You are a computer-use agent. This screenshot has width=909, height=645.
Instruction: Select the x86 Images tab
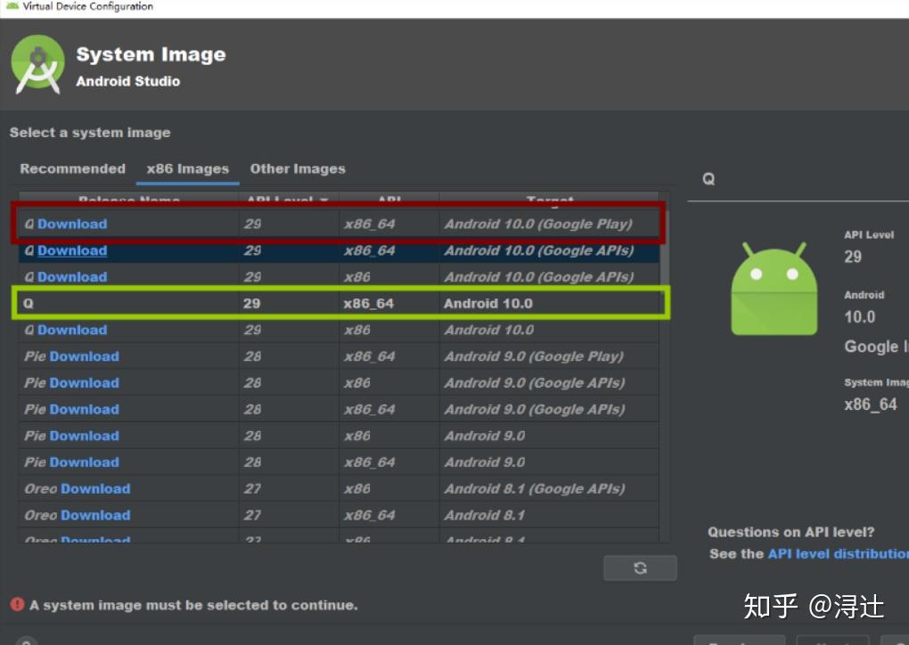(186, 168)
